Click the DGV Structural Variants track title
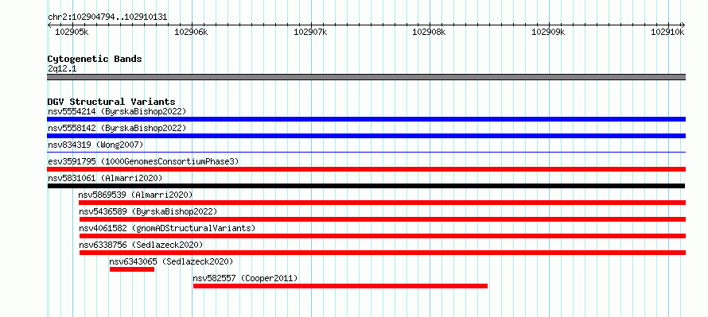Image resolution: width=708 pixels, height=317 pixels. click(x=111, y=102)
